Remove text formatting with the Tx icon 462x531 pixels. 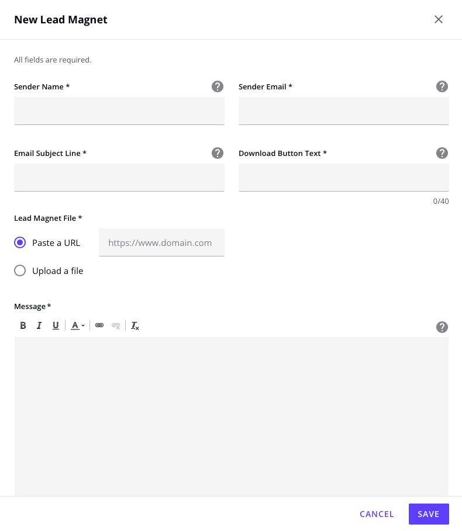coord(135,325)
